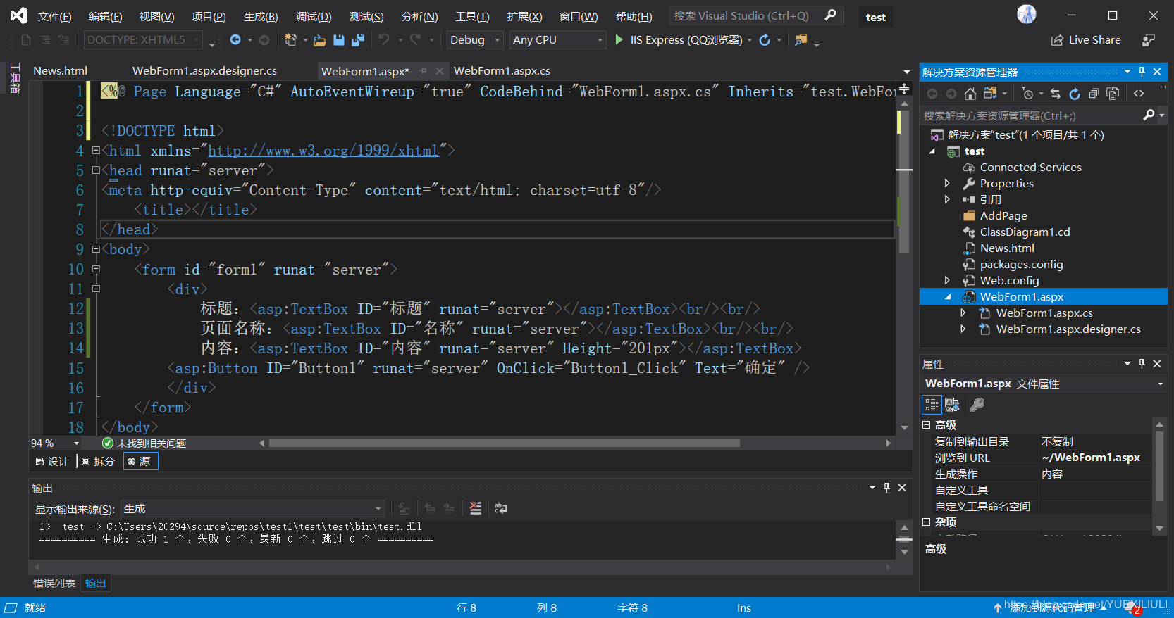Click the editor horizontal scrollbar thumb

[505, 443]
